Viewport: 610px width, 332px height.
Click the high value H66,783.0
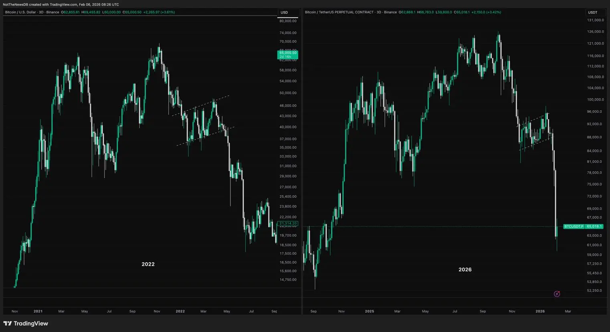click(426, 12)
